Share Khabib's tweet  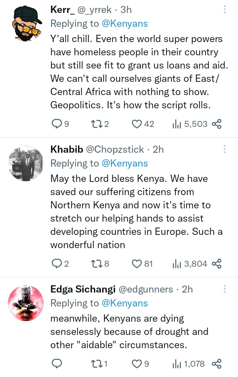[x=217, y=264]
